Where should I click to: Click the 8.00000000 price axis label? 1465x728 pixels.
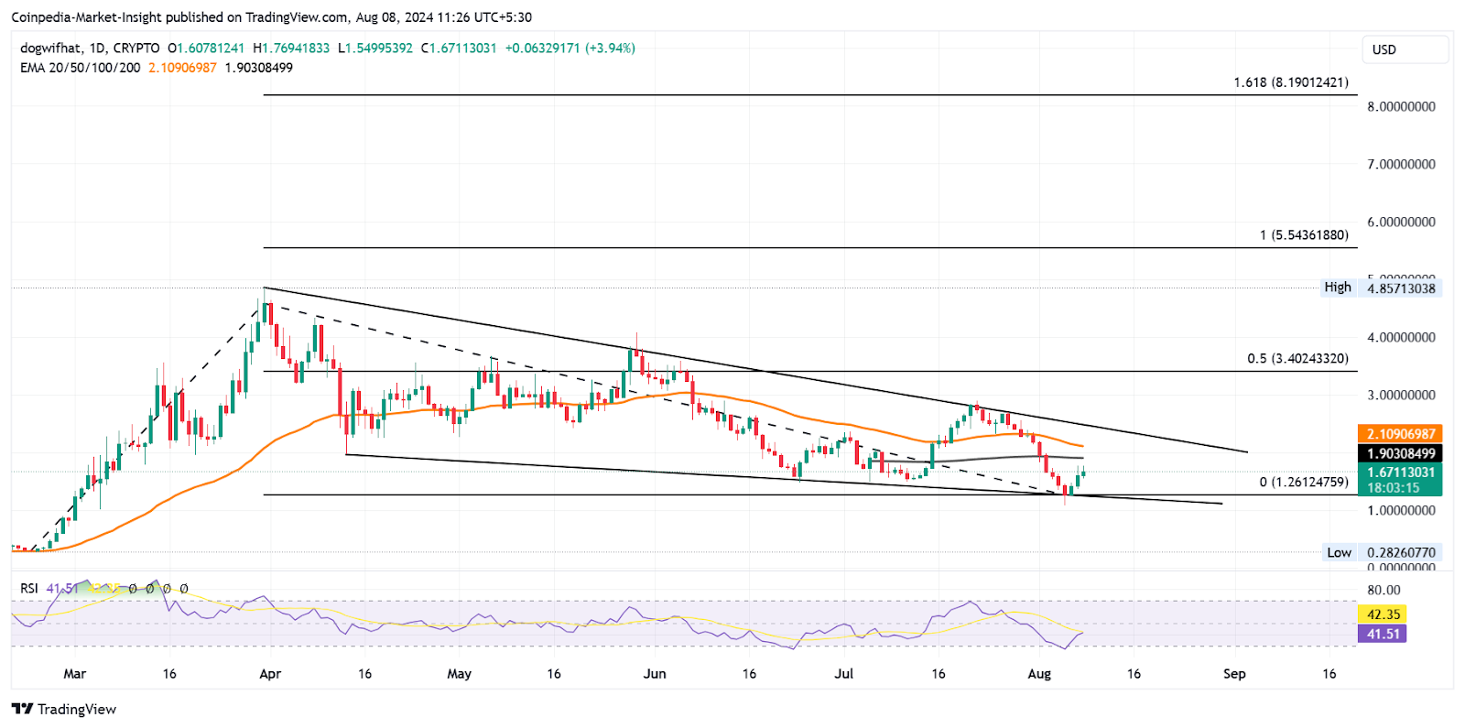click(1401, 106)
